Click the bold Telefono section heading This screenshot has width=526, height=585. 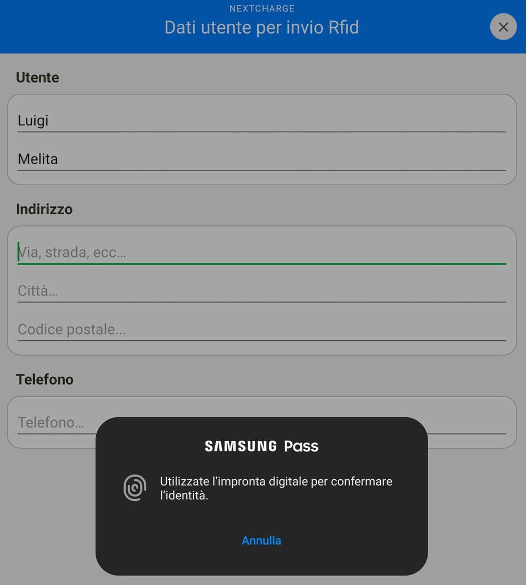coord(45,379)
